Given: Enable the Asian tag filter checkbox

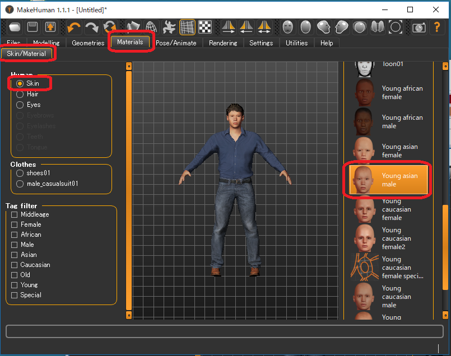Looking at the screenshot, I should (15, 255).
